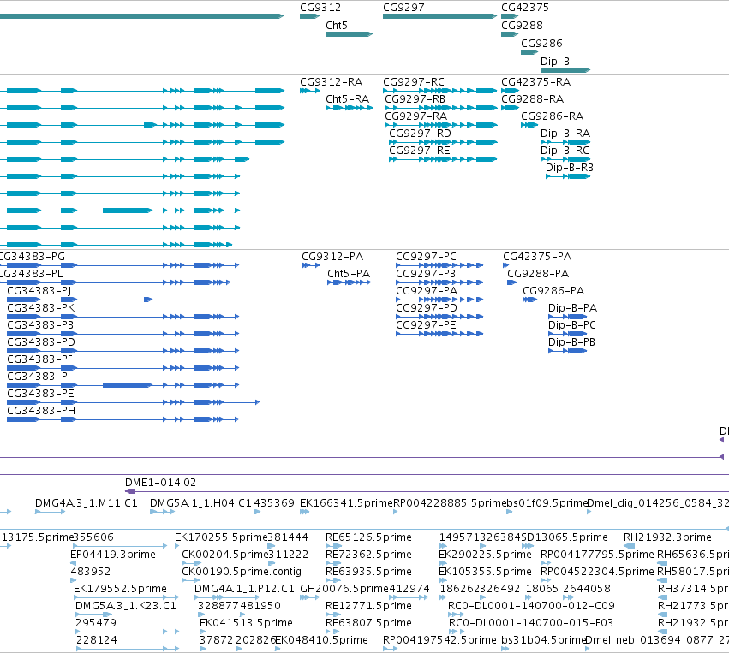The image size is (729, 653).
Task: Click the DMG5A.1_1.H04.C1 EST label
Action: point(200,503)
